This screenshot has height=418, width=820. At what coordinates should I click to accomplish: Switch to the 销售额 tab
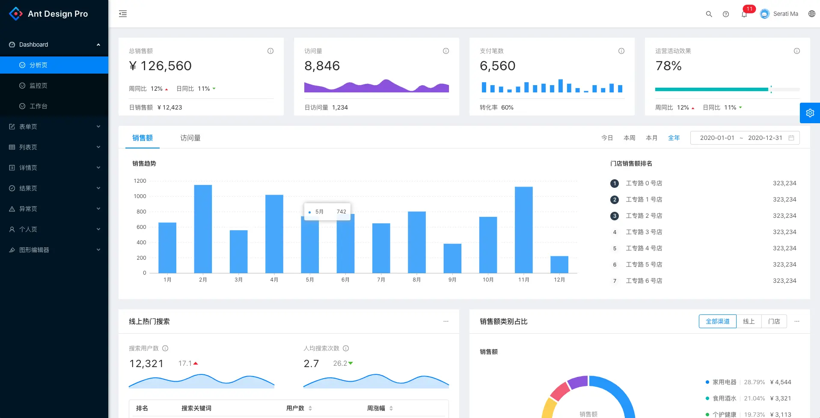(x=143, y=138)
